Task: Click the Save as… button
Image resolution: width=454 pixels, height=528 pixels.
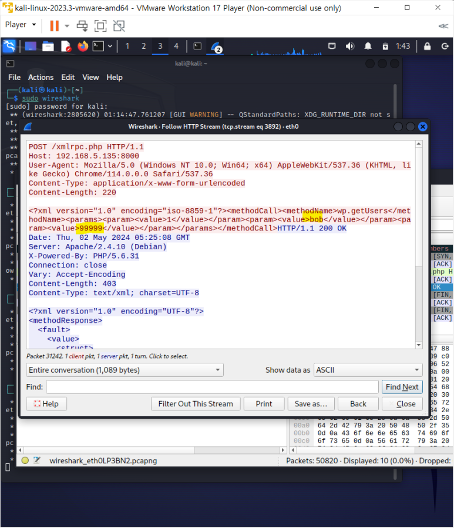Action: coord(311,404)
